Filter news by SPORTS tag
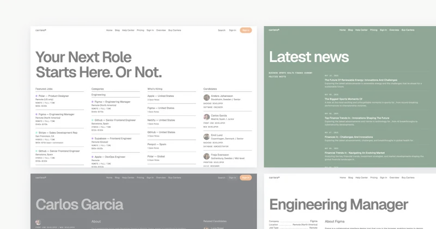Viewport: 436px width, 229px height. [282, 73]
